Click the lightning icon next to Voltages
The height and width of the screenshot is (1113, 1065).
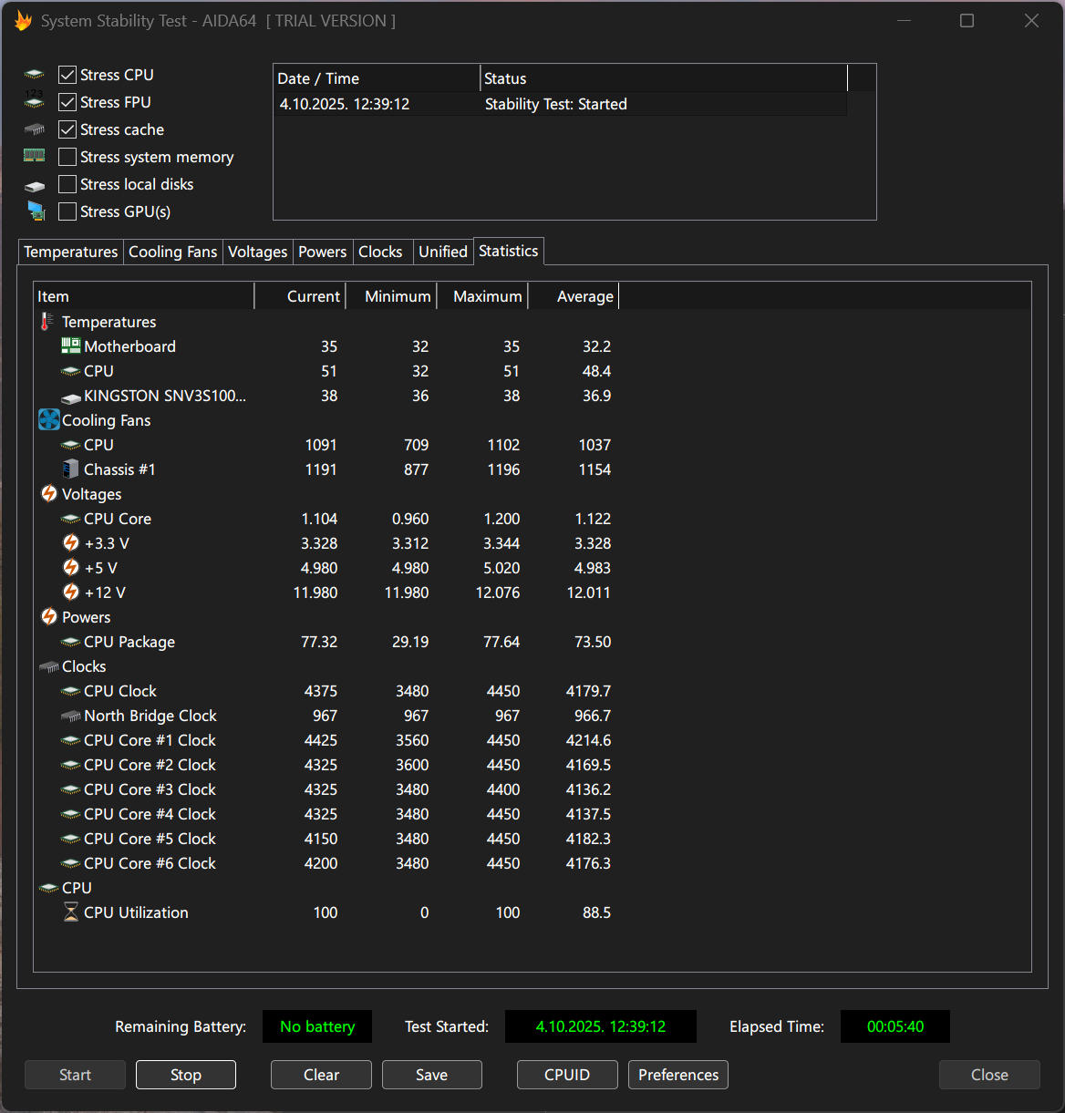pos(49,494)
